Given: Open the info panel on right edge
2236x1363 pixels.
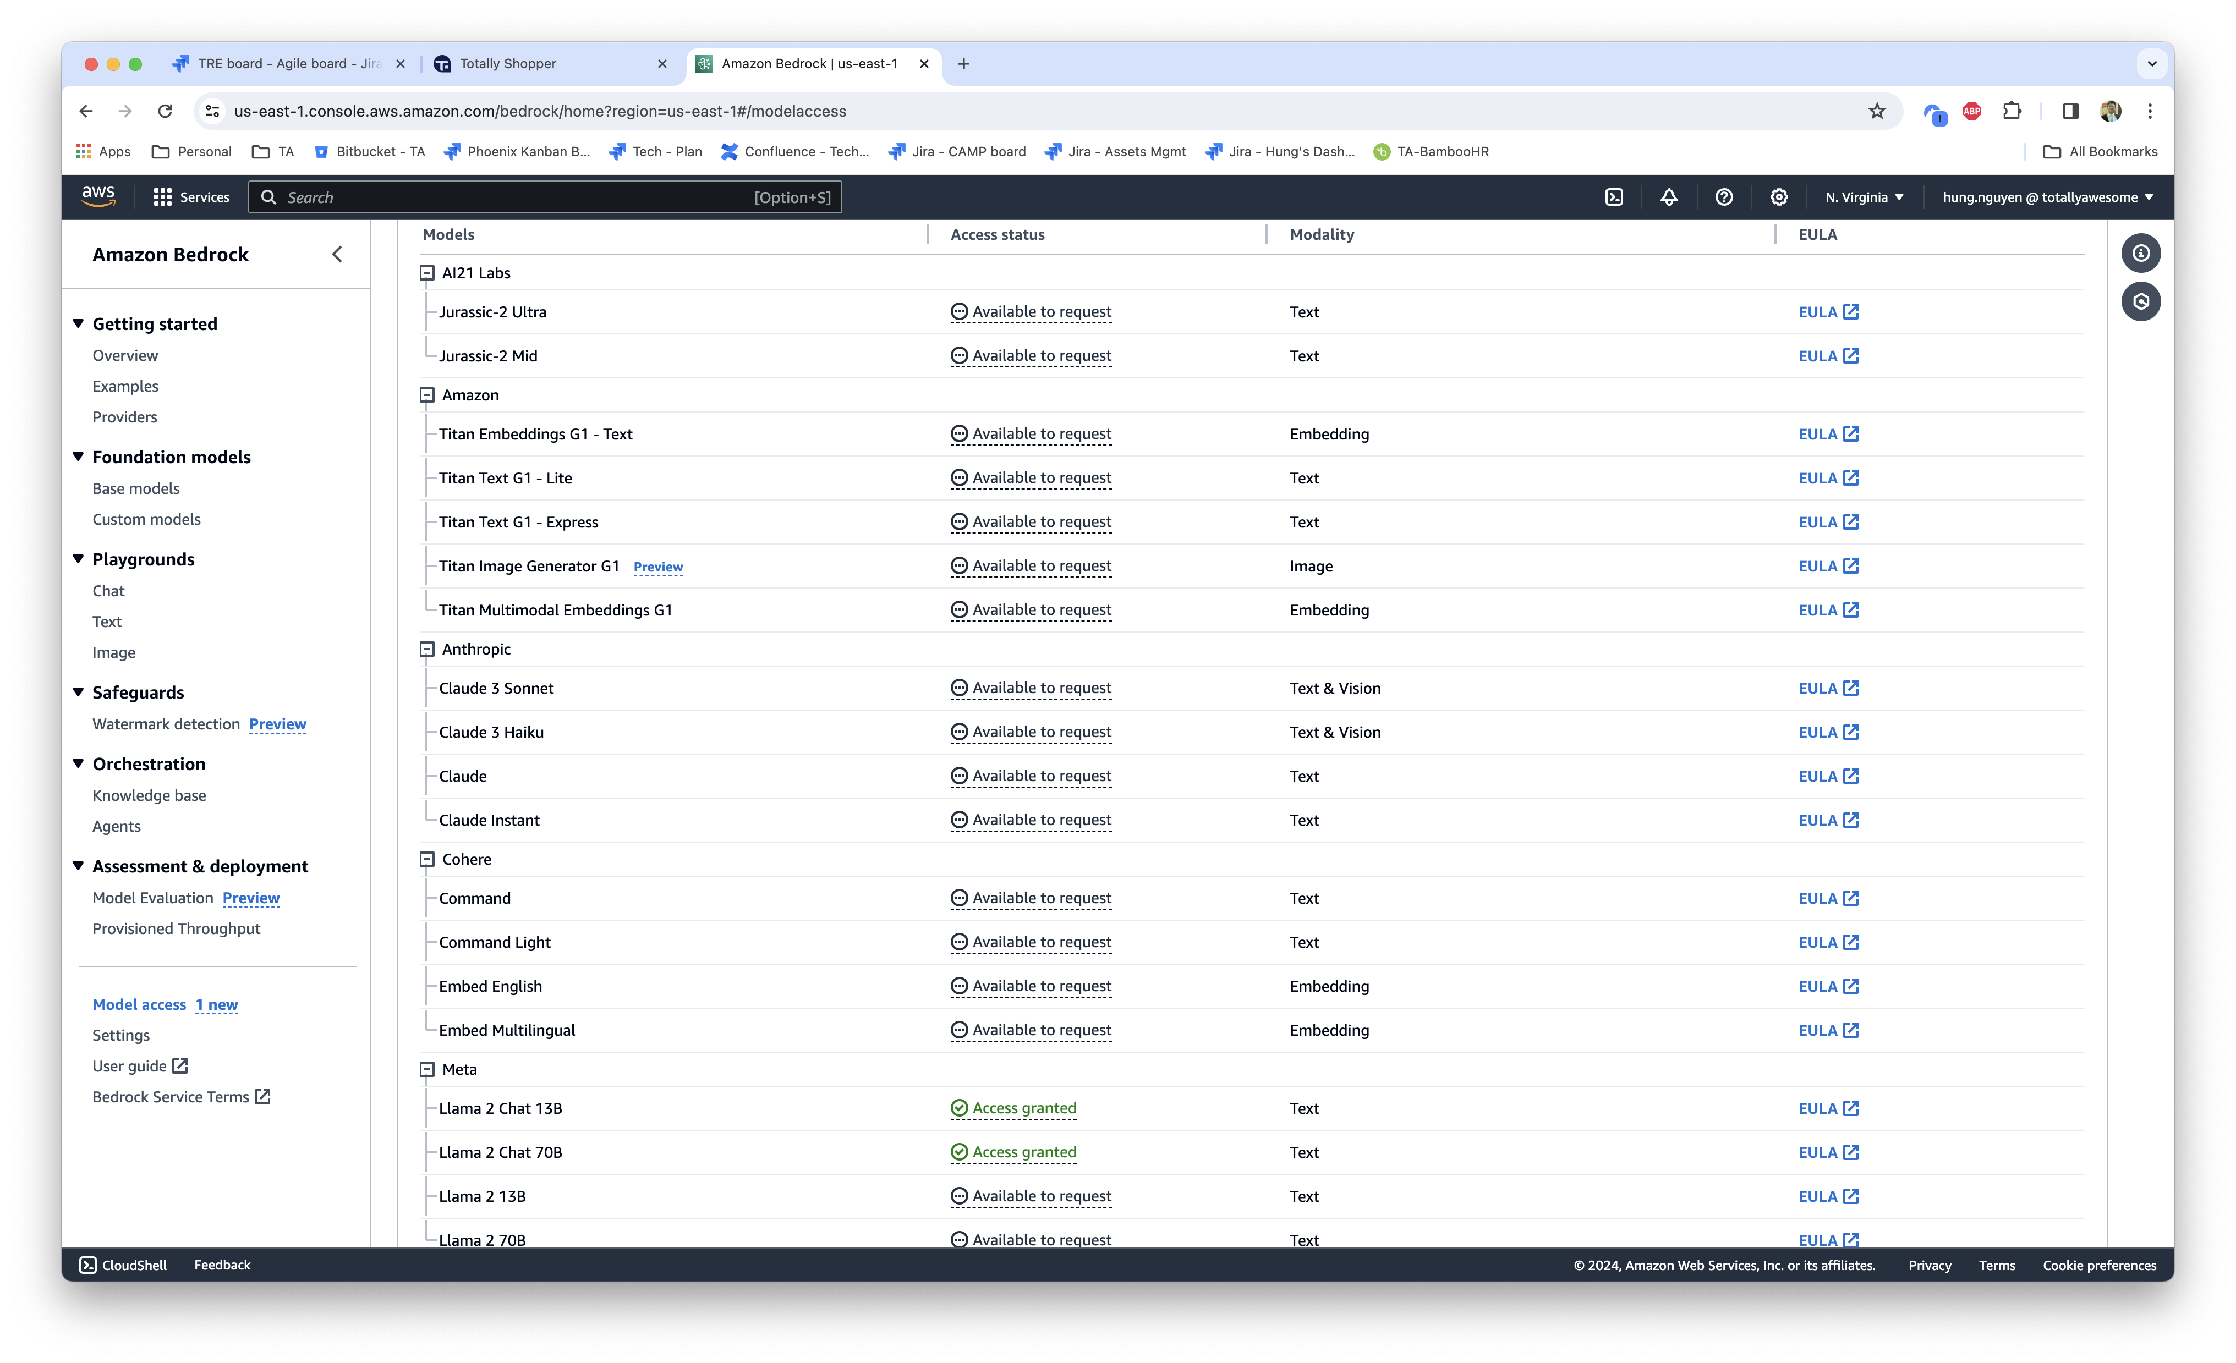Looking at the screenshot, I should coord(2140,253).
